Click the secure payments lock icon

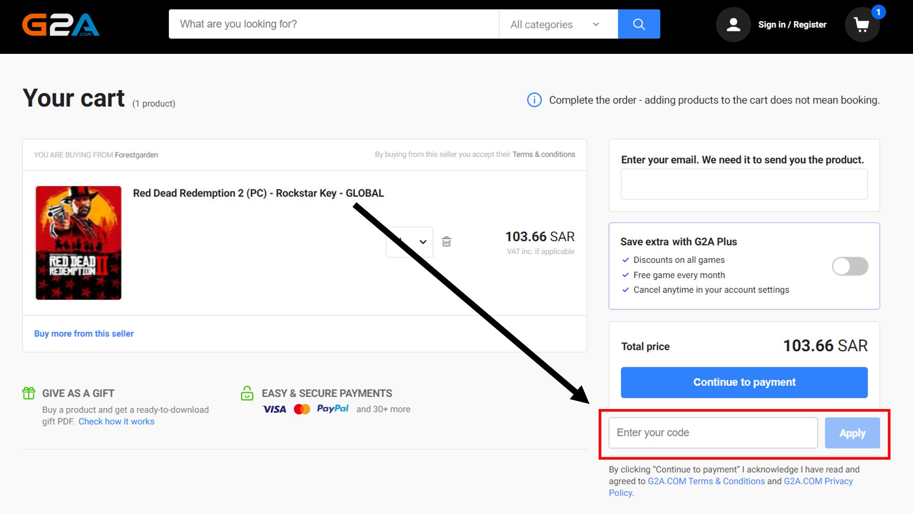click(247, 393)
